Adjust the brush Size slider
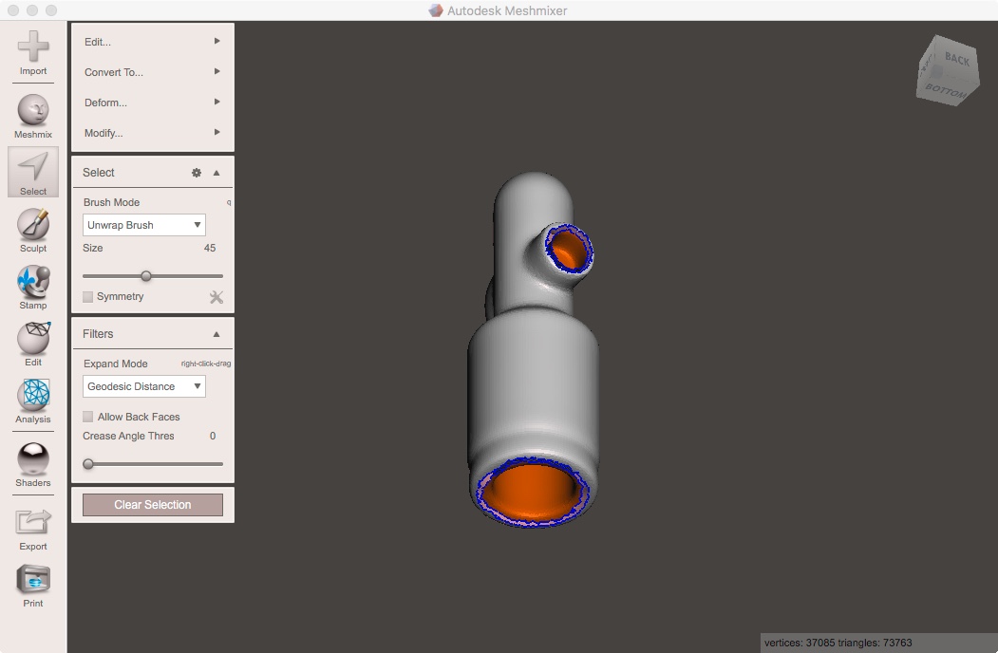Screen dimensions: 998x653 (146, 275)
